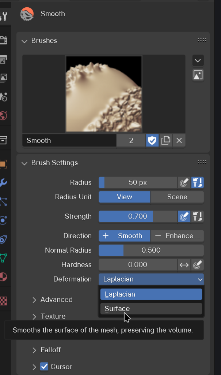Viewport: 221px width, 375px height.
Task: Open the Output properties tab
Action: pos(4,59)
